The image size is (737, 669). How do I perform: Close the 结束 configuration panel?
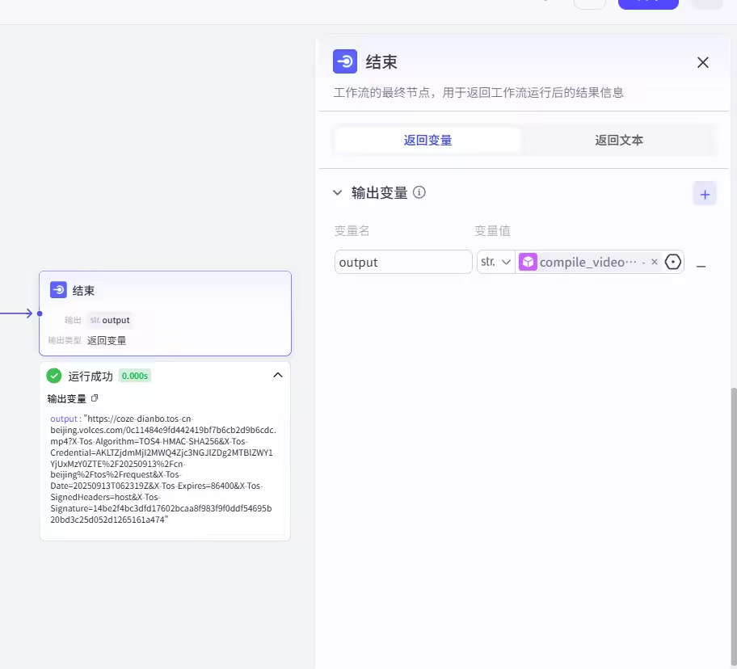703,62
